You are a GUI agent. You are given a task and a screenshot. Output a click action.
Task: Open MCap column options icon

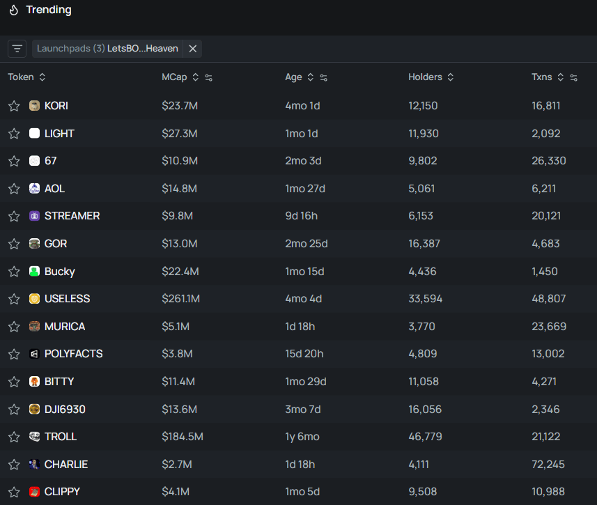point(208,77)
